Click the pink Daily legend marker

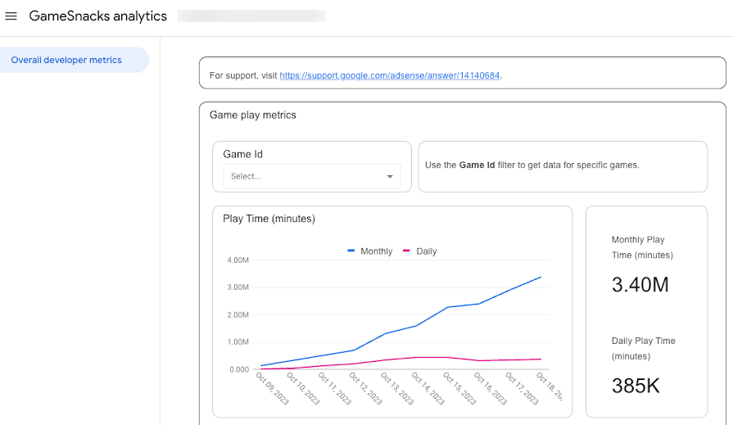pyautogui.click(x=406, y=251)
